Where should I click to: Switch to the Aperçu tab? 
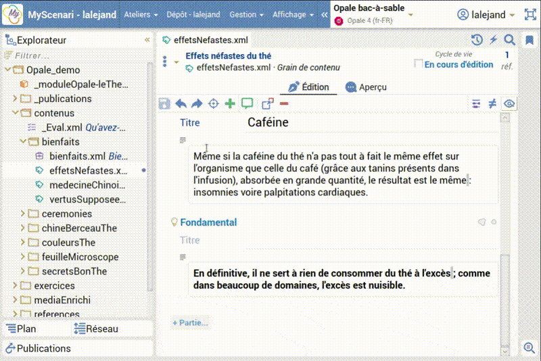365,87
